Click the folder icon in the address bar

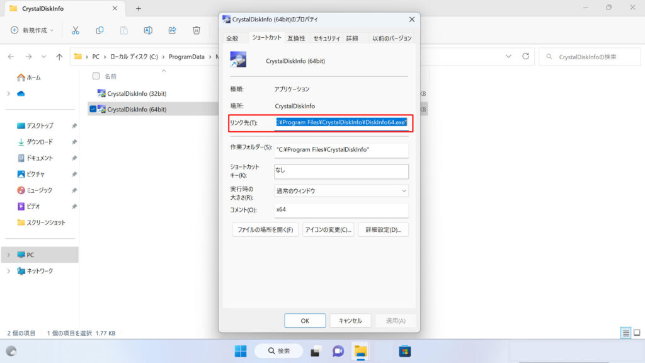point(77,57)
